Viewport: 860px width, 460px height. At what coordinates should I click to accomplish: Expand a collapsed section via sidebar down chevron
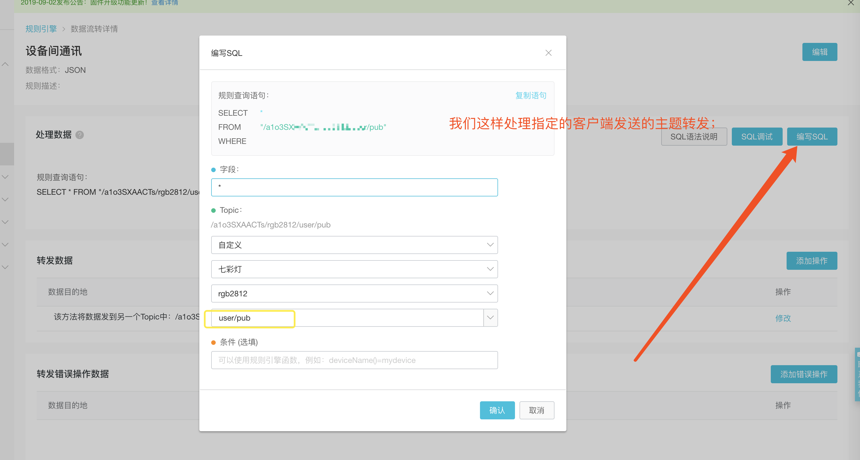coord(5,177)
